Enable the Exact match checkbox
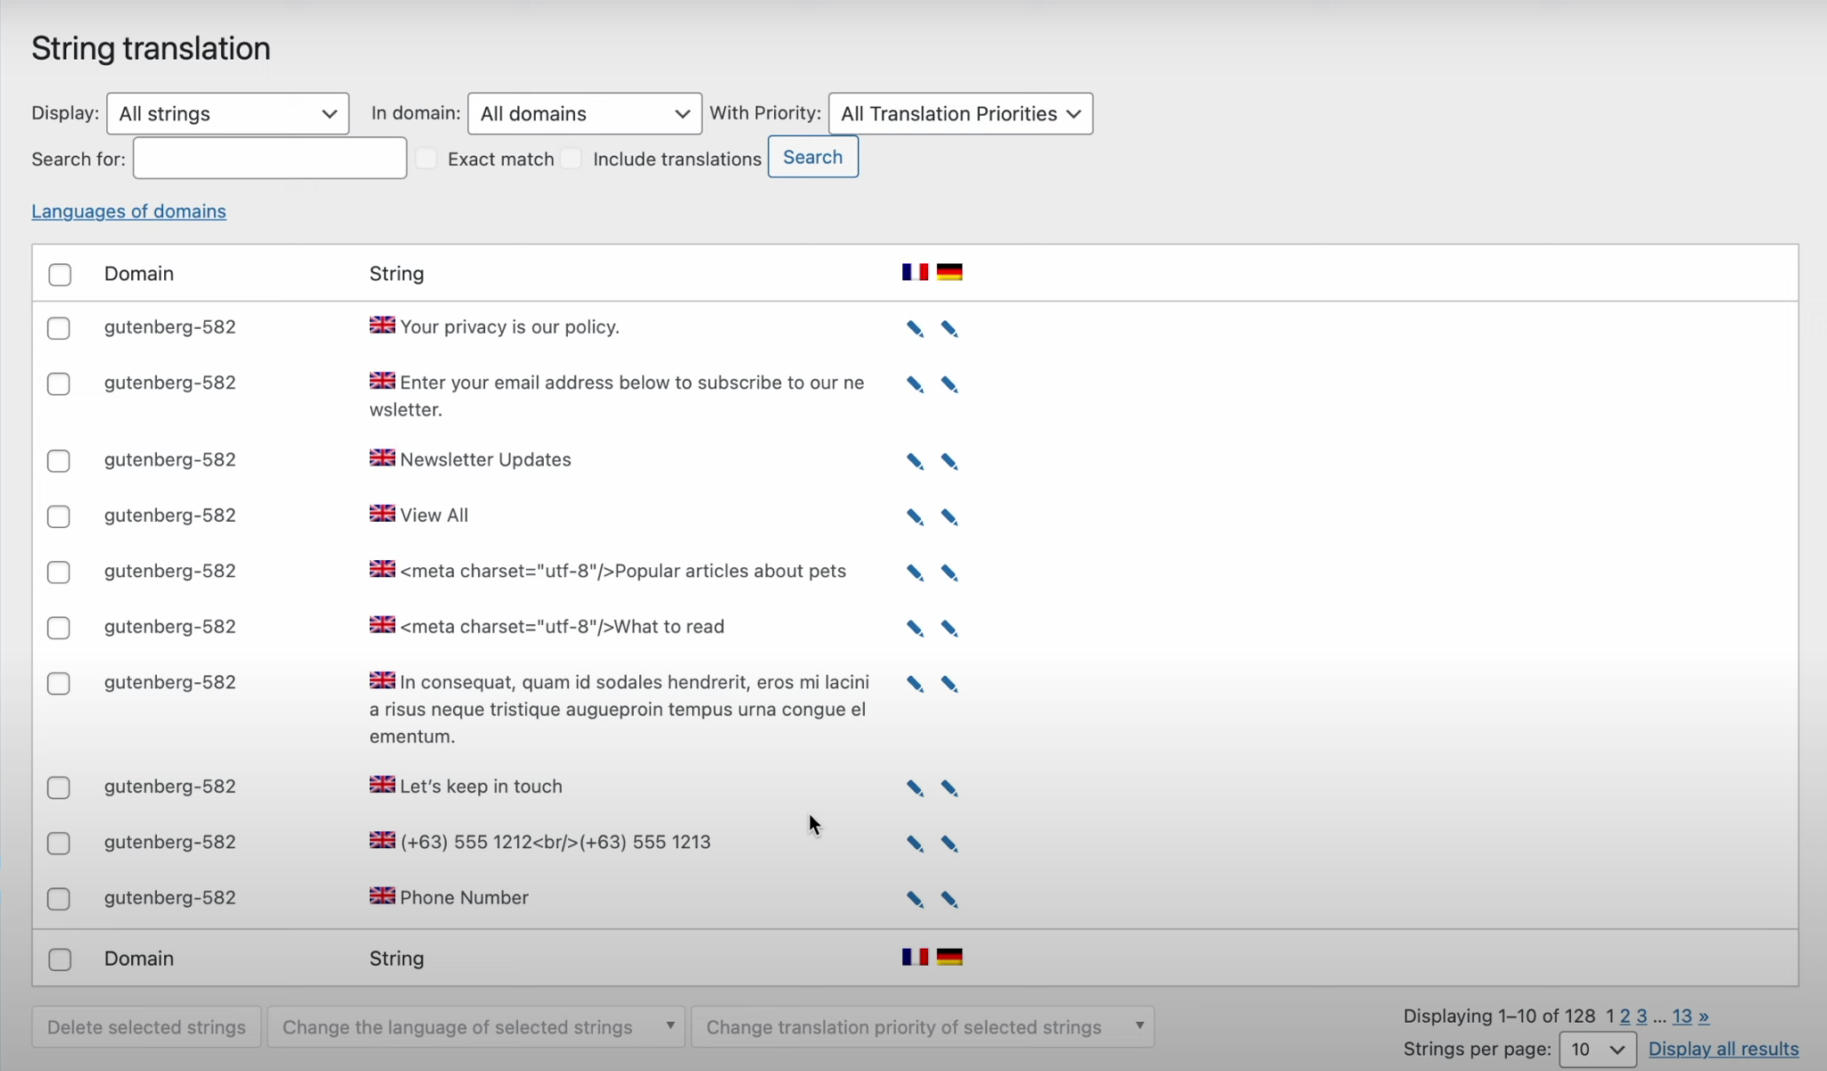 pyautogui.click(x=428, y=158)
